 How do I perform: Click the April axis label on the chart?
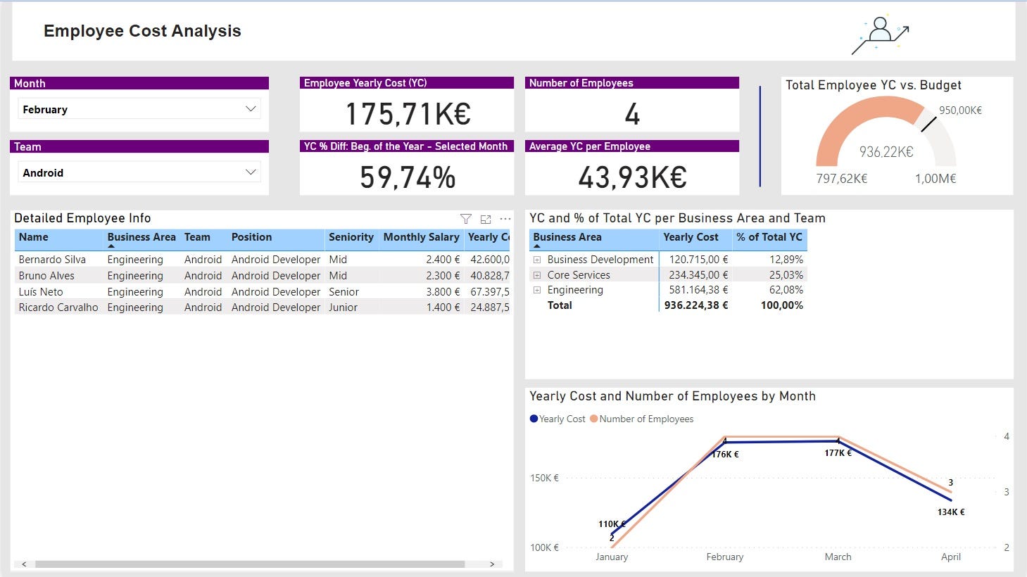tap(951, 557)
